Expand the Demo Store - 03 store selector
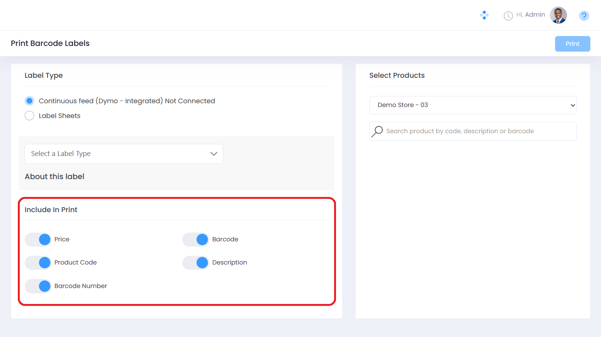Viewport: 601px width, 337px height. point(473,105)
